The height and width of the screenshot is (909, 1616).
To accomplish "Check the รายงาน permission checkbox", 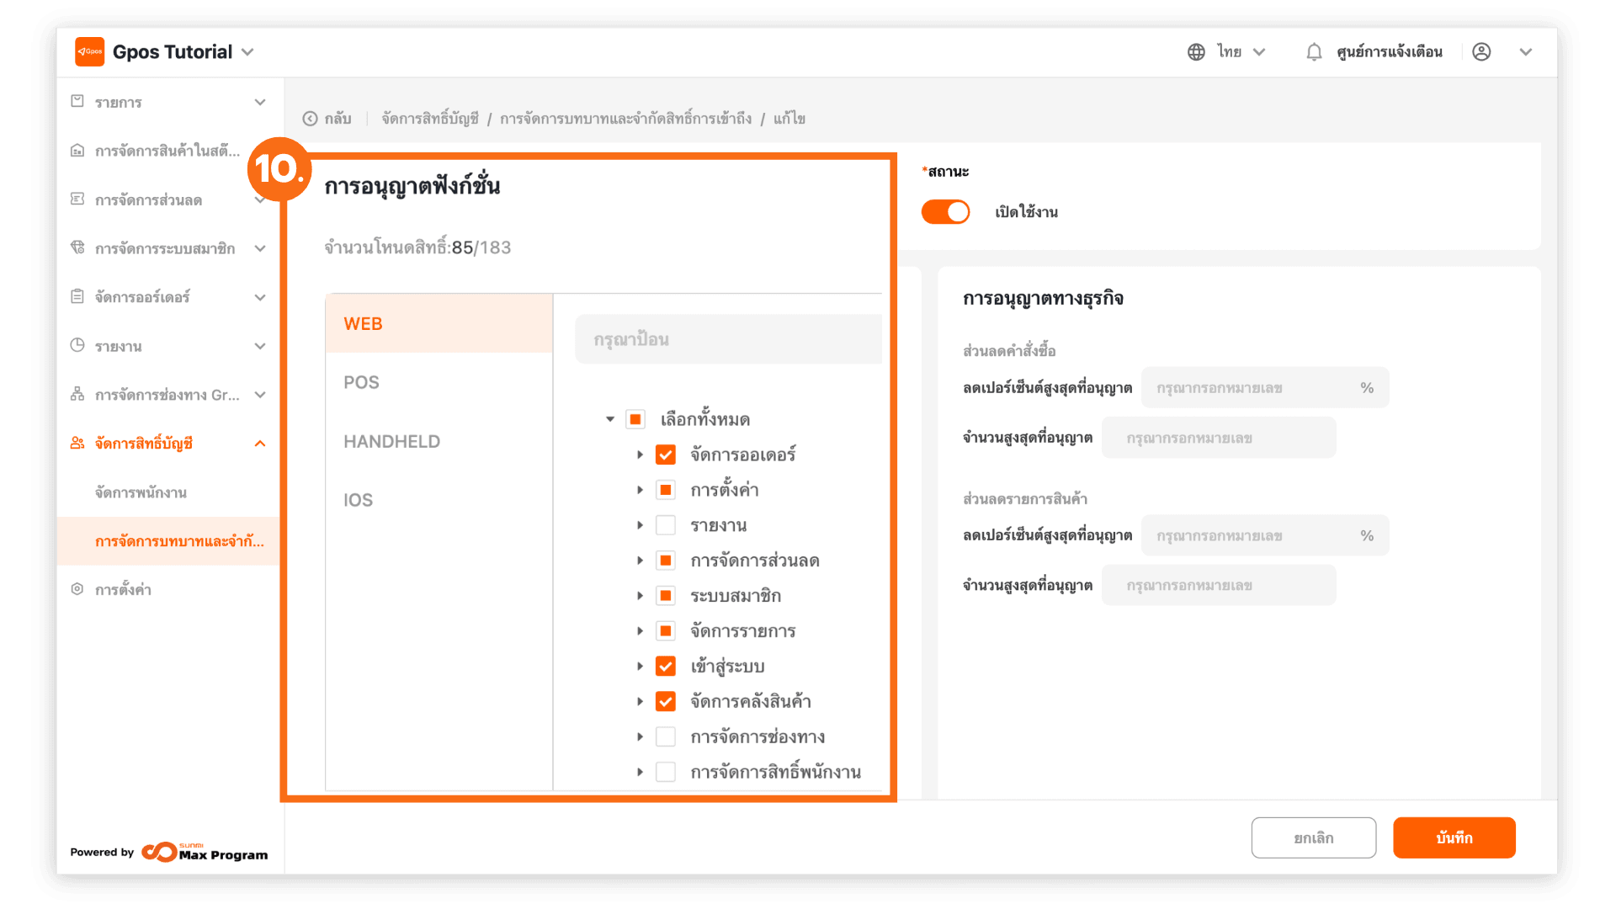I will coord(665,525).
